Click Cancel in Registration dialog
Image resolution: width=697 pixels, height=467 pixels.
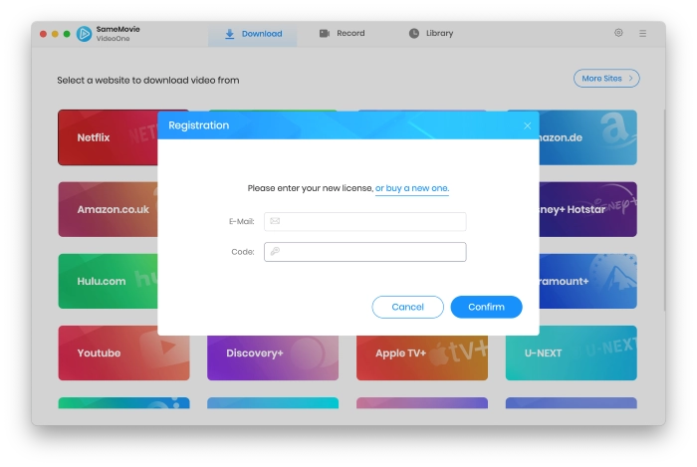[407, 307]
